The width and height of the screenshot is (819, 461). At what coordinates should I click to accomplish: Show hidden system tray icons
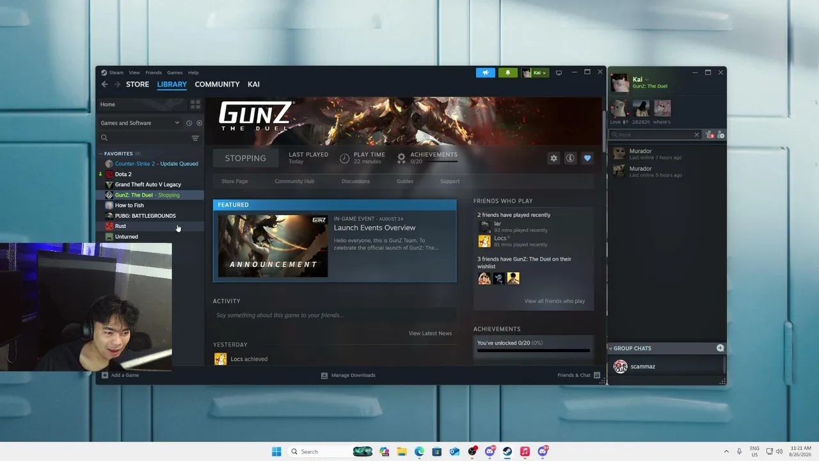pos(726,451)
